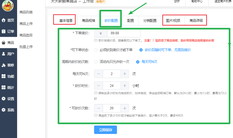This screenshot has height=138, width=233.
Task: Open 商品列表 in the submenu
Action: 26,12
